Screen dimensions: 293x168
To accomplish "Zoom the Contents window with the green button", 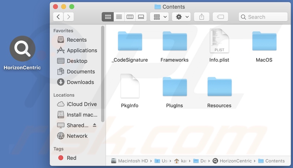I will tap(72, 7).
